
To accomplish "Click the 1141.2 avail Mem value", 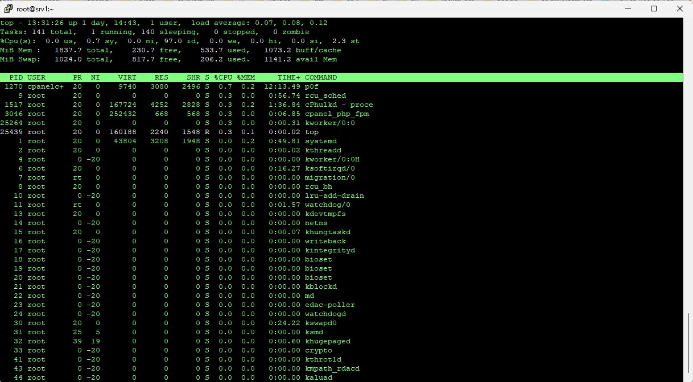I will (300, 59).
